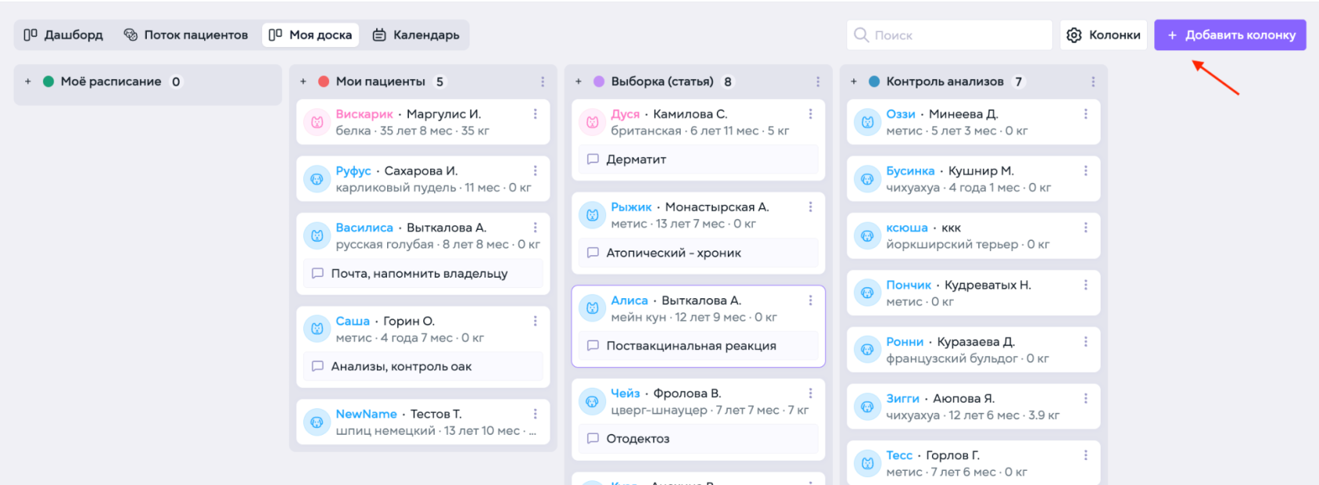The height and width of the screenshot is (485, 1319).
Task: Focus the Поиск search field
Action: [949, 35]
